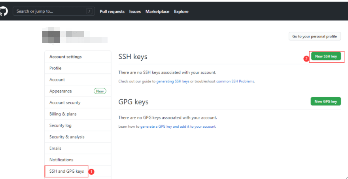
Task: Click the New SSH key button
Action: [x=326, y=56]
